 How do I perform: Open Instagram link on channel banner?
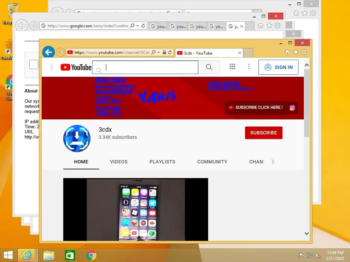point(292,108)
